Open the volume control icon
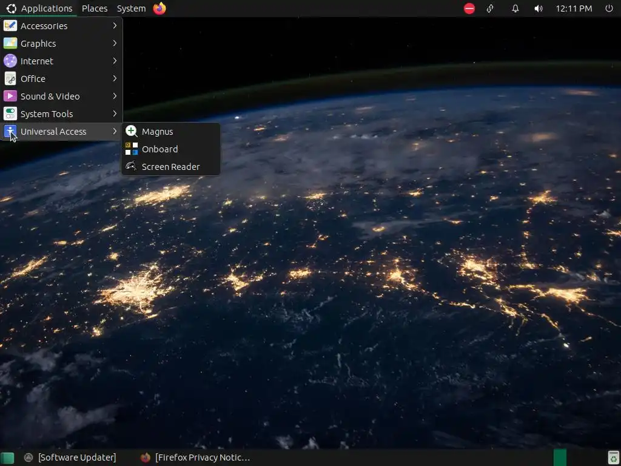Viewport: 621px width, 466px height. 539,8
